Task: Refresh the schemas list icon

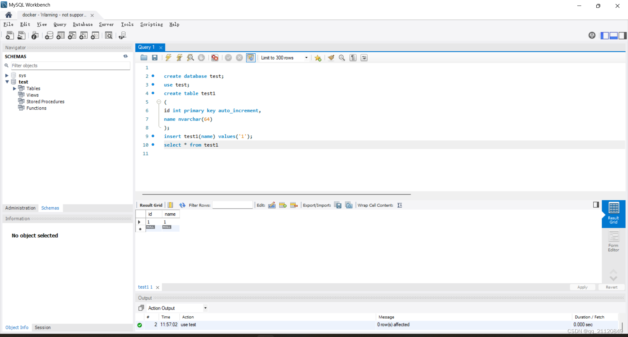Action: (126, 56)
